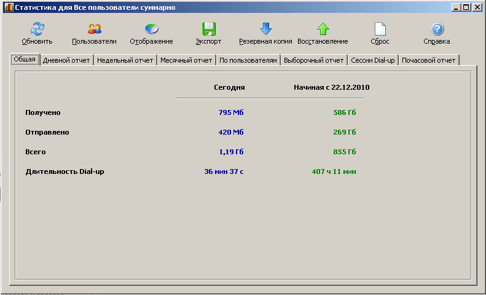
Task: Click the 36 мин 37 с duration value
Action: [224, 171]
